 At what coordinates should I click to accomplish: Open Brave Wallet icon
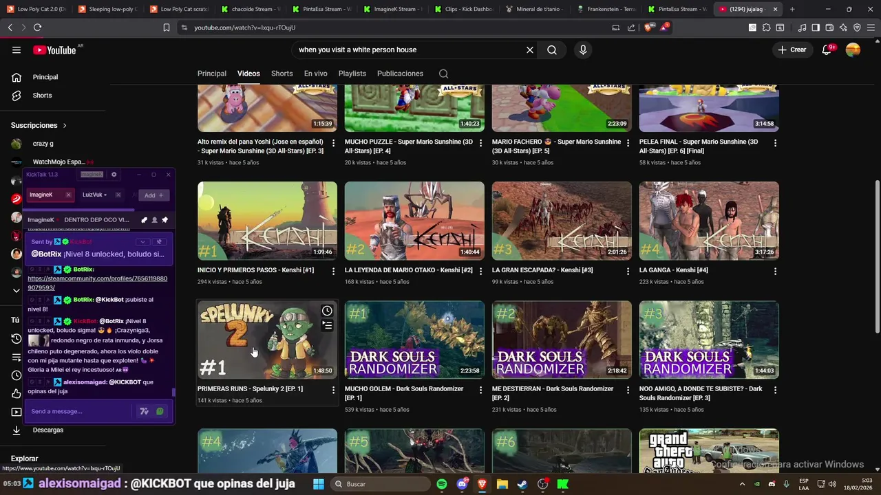coord(829,27)
